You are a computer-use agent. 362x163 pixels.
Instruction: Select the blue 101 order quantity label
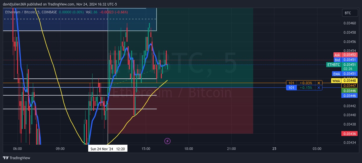point(291,87)
